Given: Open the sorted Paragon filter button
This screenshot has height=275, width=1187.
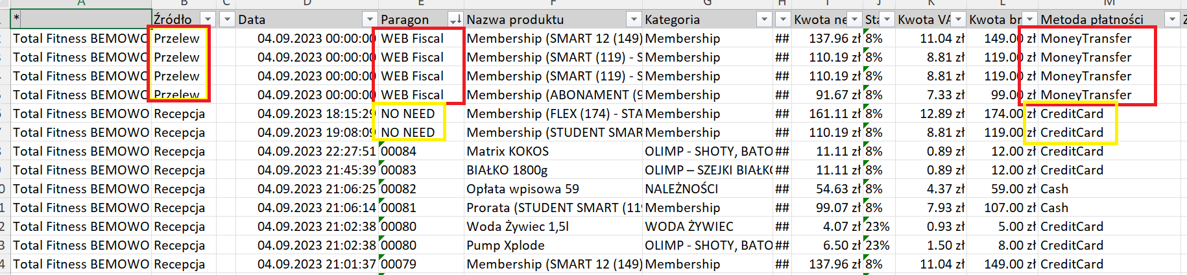Looking at the screenshot, I should click(x=456, y=19).
